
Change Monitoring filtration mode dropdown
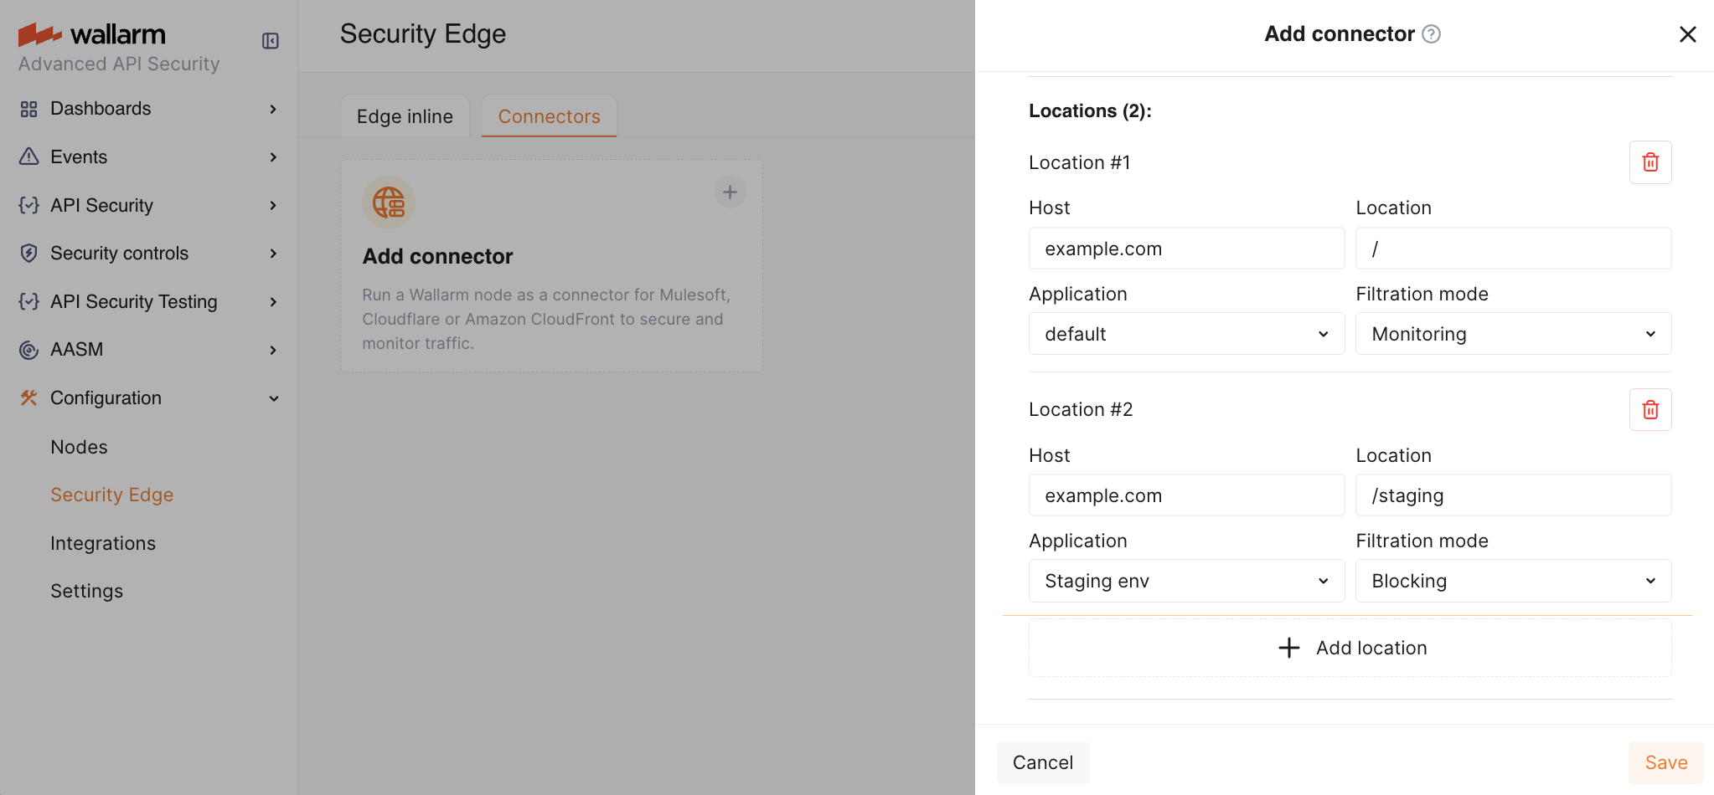click(x=1512, y=334)
